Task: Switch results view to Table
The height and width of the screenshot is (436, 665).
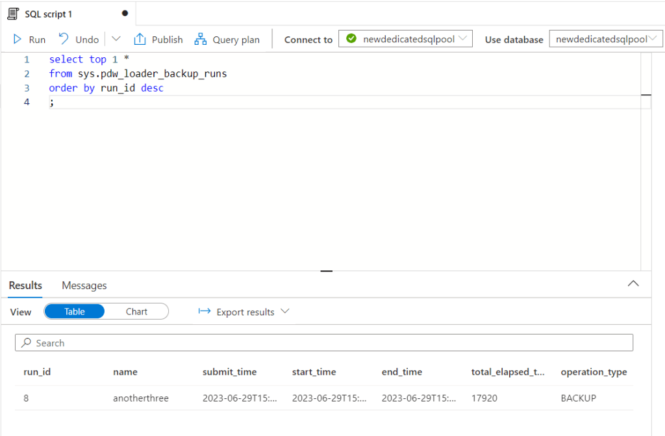Action: (75, 312)
